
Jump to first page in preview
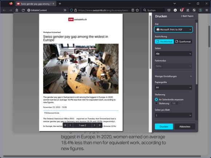[x=65, y=125]
